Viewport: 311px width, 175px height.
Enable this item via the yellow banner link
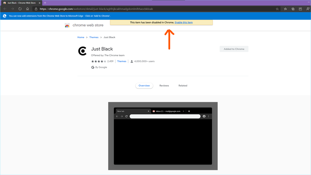pyautogui.click(x=183, y=23)
